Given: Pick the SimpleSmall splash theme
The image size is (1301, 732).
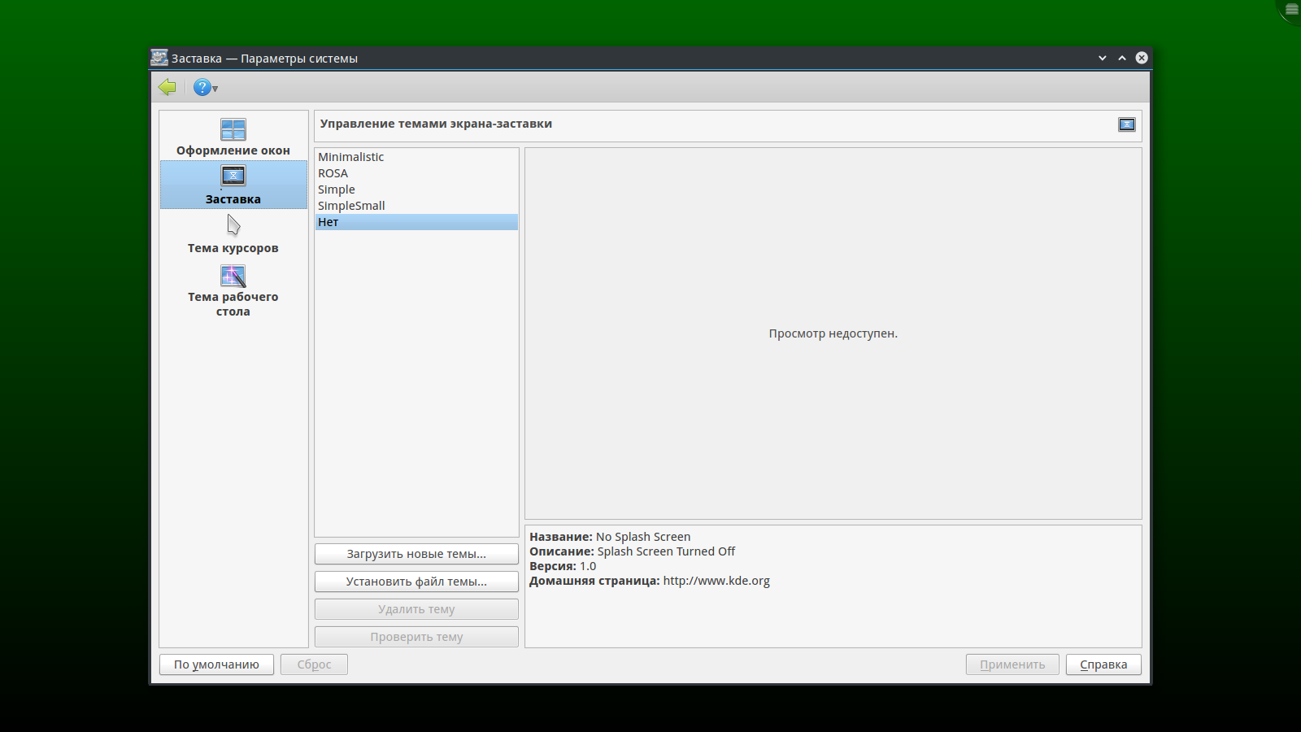Looking at the screenshot, I should [x=416, y=206].
